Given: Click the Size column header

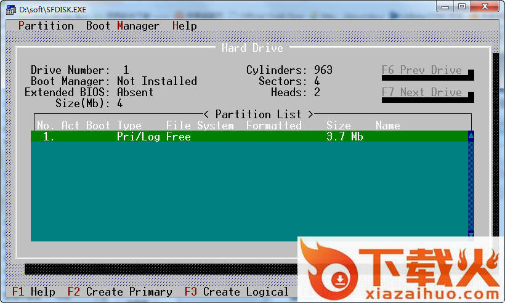Looking at the screenshot, I should click(339, 126).
